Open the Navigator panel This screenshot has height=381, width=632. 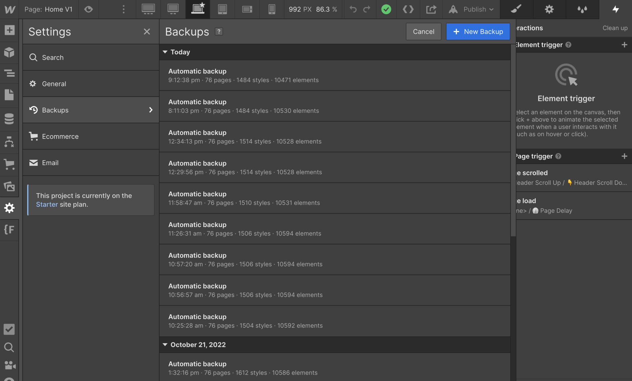pyautogui.click(x=9, y=73)
